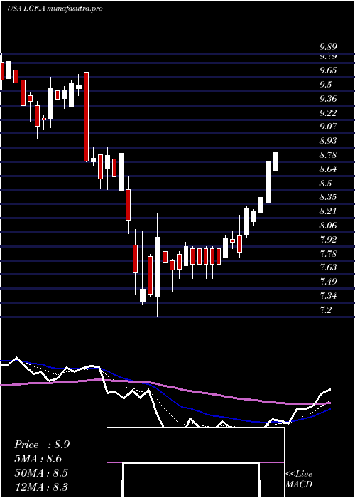The image size is (355, 498).
Task: Click the 9.22 price axis label
Action: click(328, 112)
